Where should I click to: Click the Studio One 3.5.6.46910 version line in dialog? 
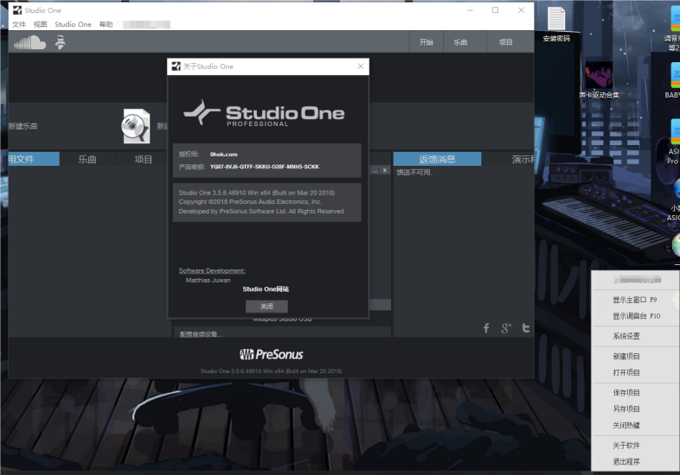257,193
